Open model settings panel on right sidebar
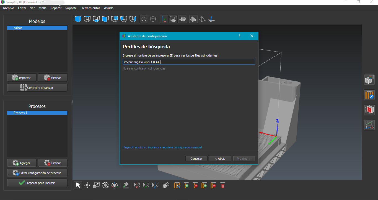This screenshot has height=200, width=378. (369, 79)
